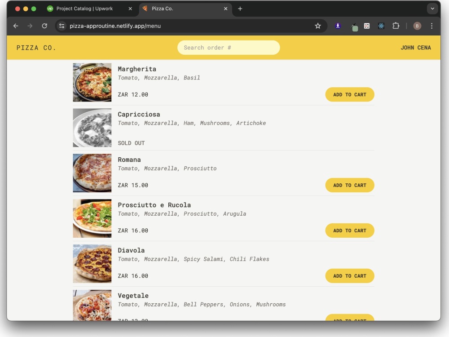Close the Pizza Co. tab
This screenshot has width=449, height=337.
pyautogui.click(x=226, y=9)
